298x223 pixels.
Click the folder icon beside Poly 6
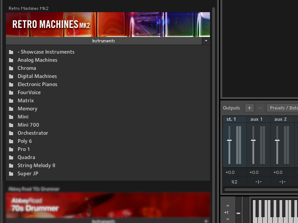click(x=11, y=141)
